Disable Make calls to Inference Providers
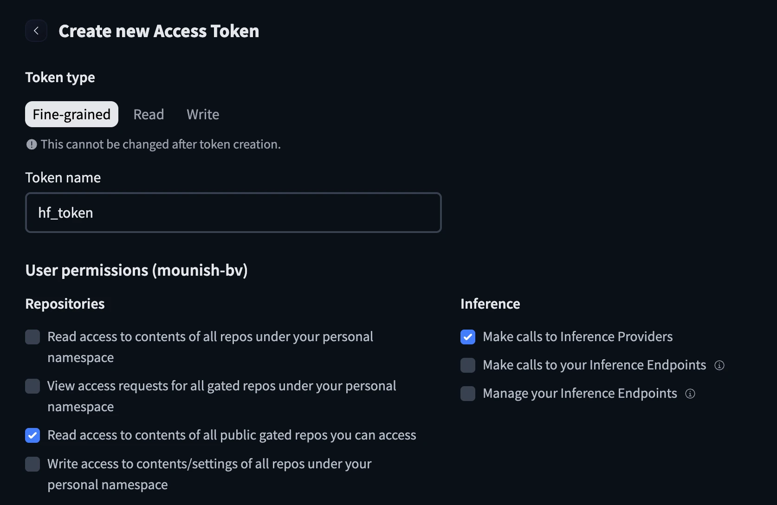 coord(467,337)
